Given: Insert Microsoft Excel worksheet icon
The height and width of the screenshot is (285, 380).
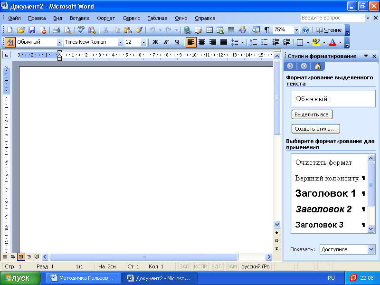Looking at the screenshot, I should pyautogui.click(x=220, y=30).
